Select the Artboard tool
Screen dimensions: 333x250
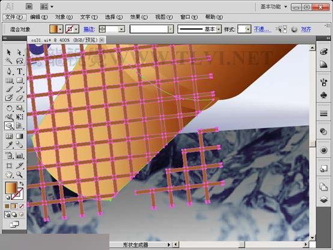pos(9,166)
